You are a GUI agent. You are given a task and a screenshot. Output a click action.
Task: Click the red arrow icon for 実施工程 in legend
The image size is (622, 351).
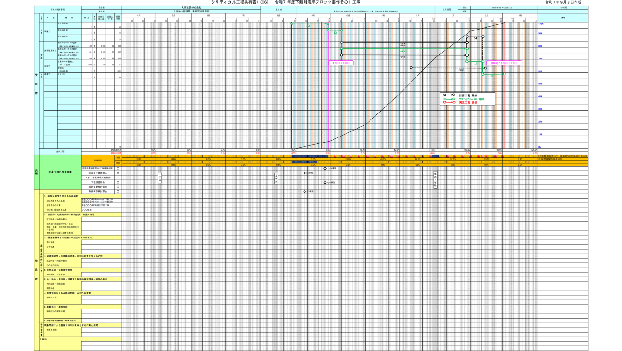tap(449, 102)
